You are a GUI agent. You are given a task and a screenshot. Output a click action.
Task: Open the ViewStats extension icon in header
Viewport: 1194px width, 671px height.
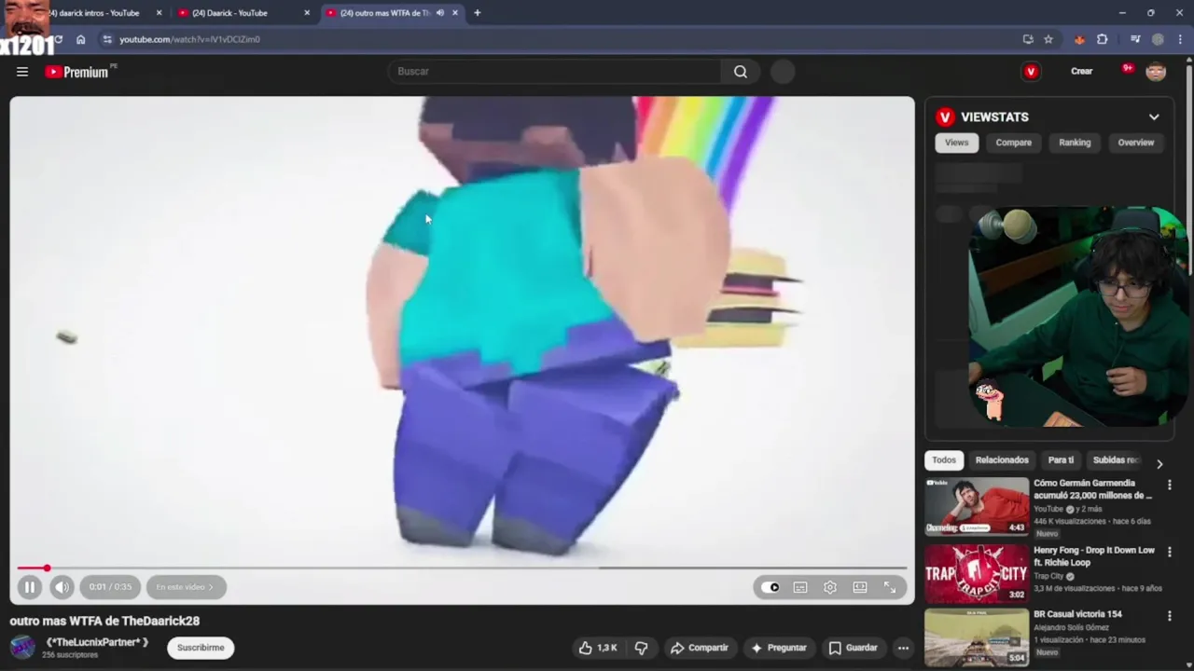(x=1031, y=72)
